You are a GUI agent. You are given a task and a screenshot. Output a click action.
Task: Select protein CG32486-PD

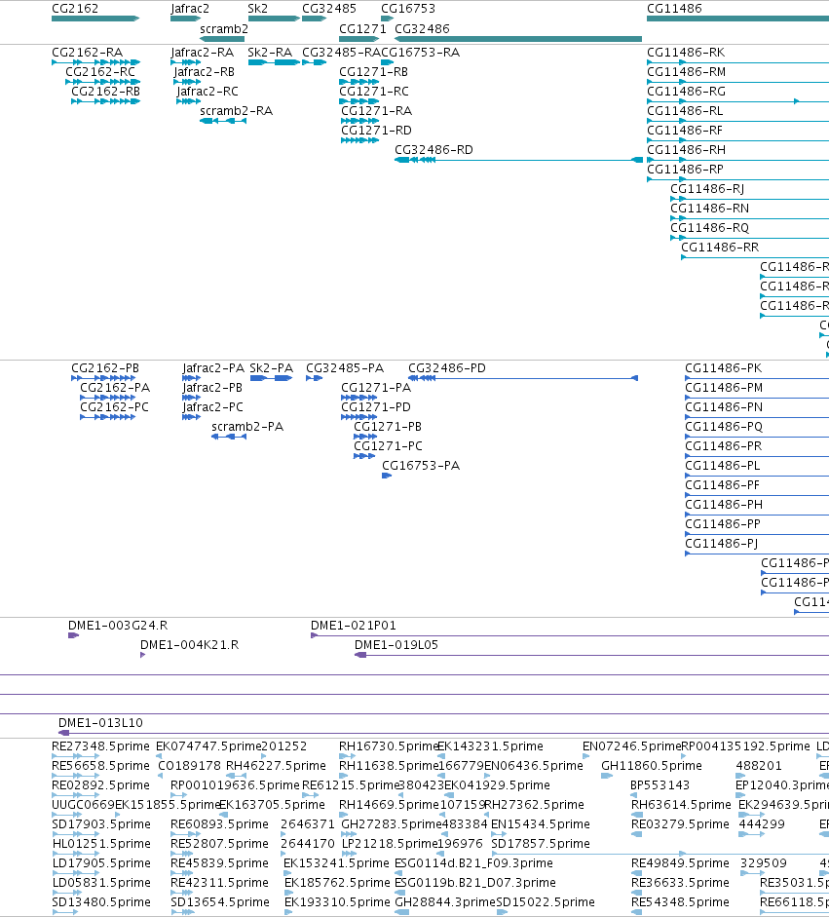point(523,378)
